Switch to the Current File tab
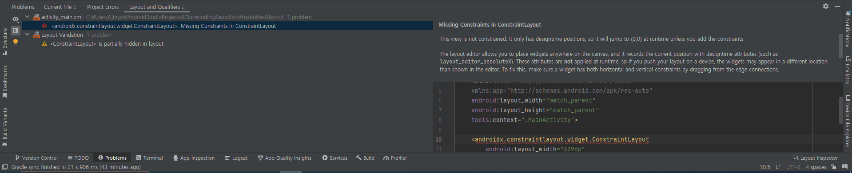The height and width of the screenshot is (173, 852). [60, 7]
